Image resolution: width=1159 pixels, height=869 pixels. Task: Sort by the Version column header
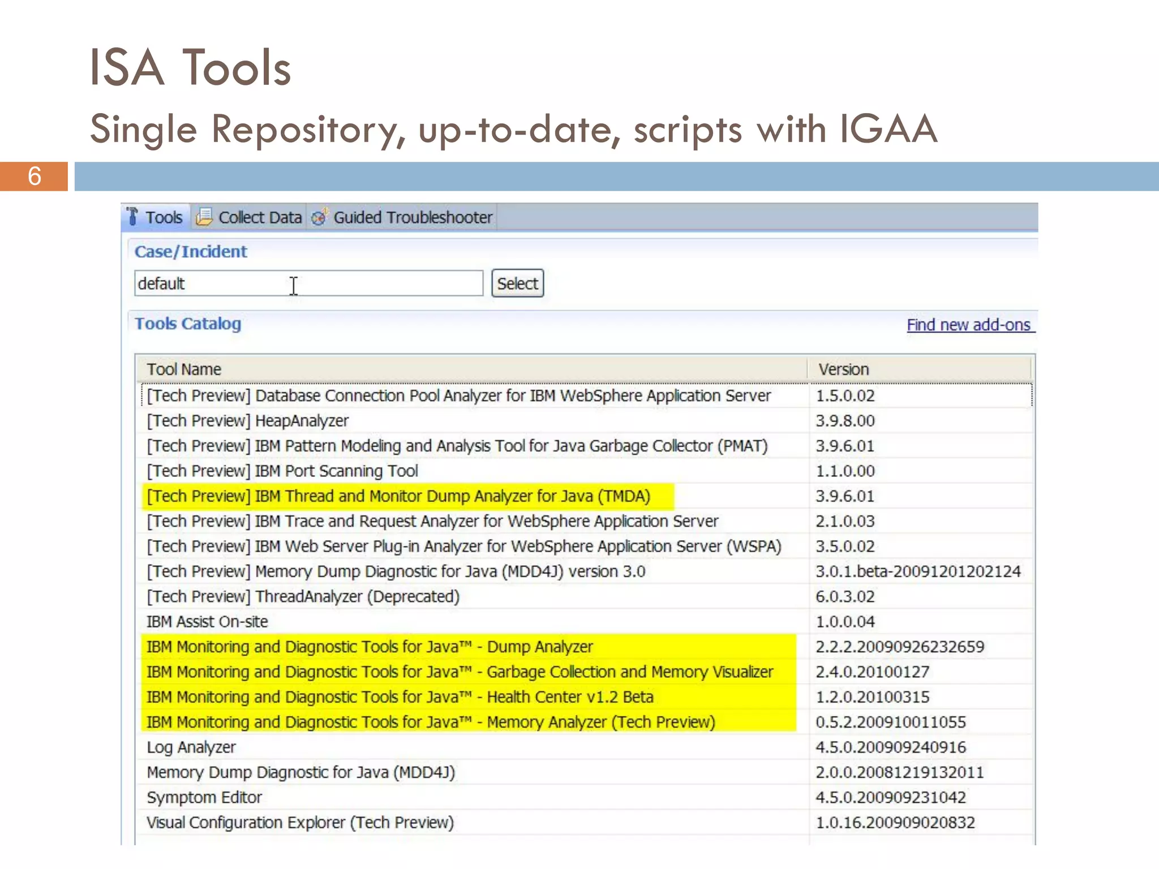(920, 369)
